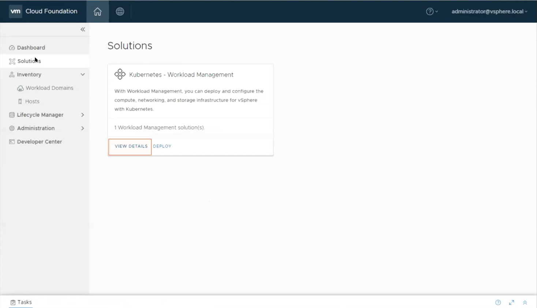Click the Dashboard icon in the sidebar
Image resolution: width=537 pixels, height=308 pixels.
pyautogui.click(x=11, y=48)
